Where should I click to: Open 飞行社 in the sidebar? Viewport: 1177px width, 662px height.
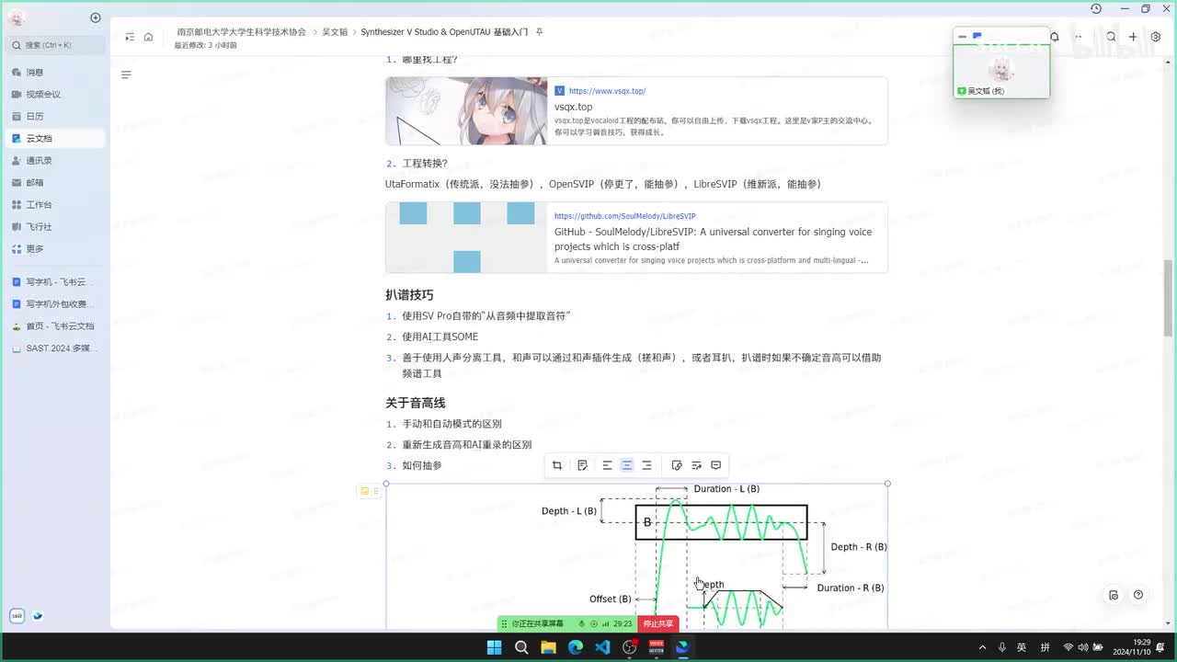click(x=53, y=227)
